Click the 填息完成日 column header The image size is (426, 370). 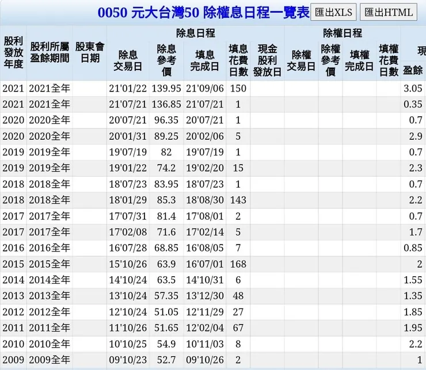pos(204,60)
